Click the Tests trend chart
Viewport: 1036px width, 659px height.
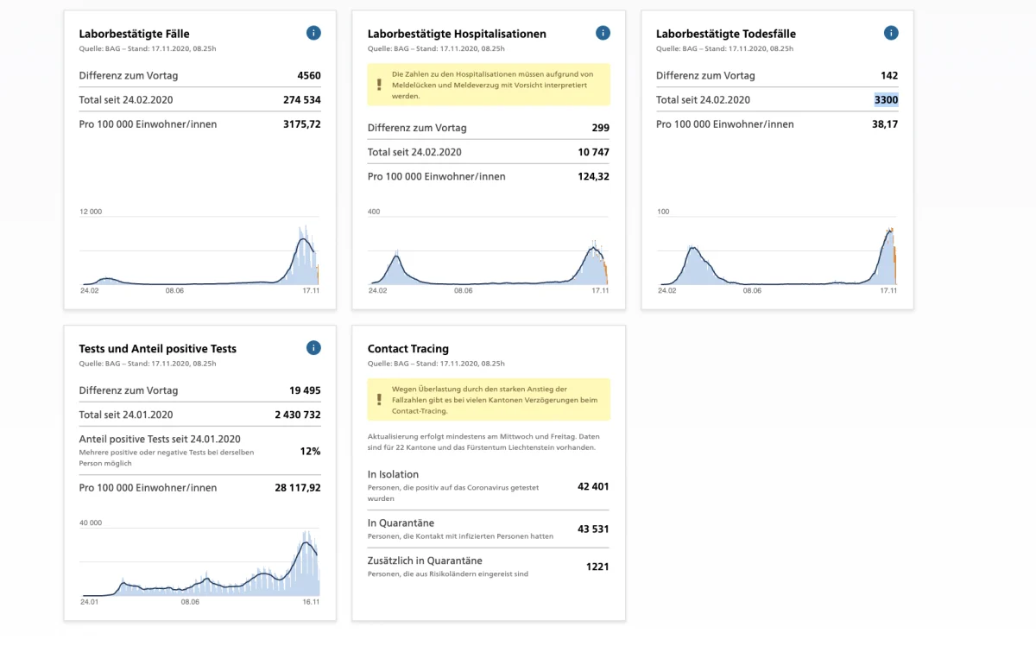point(199,561)
